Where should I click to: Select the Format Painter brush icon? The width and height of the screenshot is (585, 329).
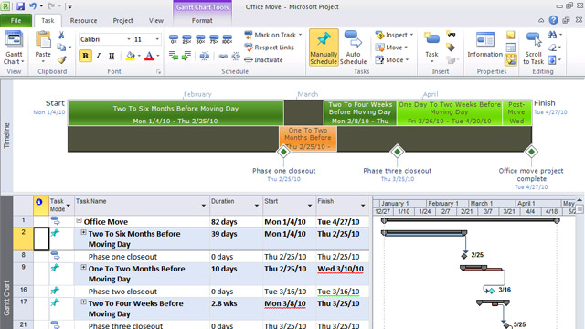coord(62,59)
